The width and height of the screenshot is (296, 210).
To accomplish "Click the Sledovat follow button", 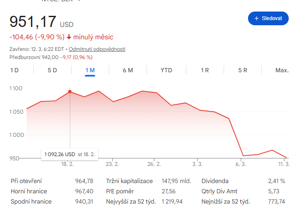I will pyautogui.click(x=268, y=18).
